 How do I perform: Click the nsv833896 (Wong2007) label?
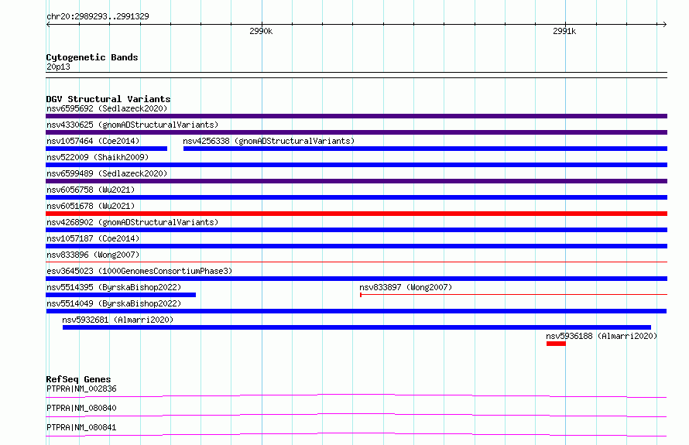pos(93,255)
